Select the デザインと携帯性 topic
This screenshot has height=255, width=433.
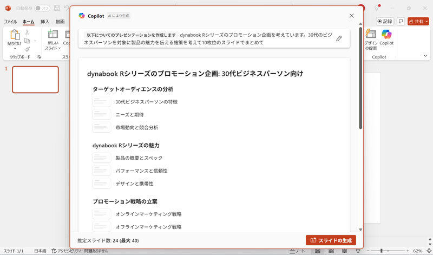pos(134,184)
